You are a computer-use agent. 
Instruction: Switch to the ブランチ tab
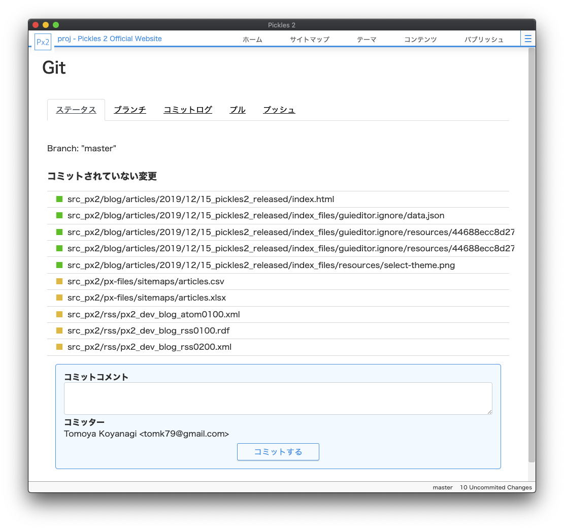pos(130,110)
